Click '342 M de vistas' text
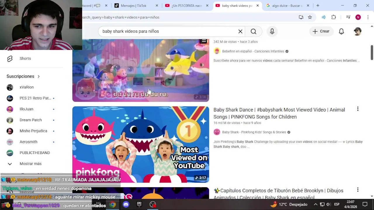Viewport: 374px width, 210px height. click(225, 42)
